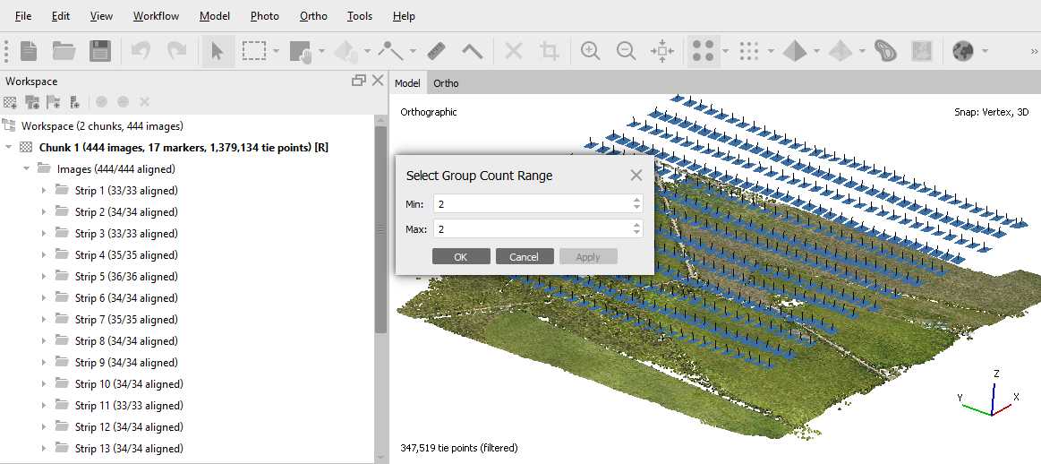Expand the Strip 1 folder
The image size is (1041, 464).
coord(44,191)
